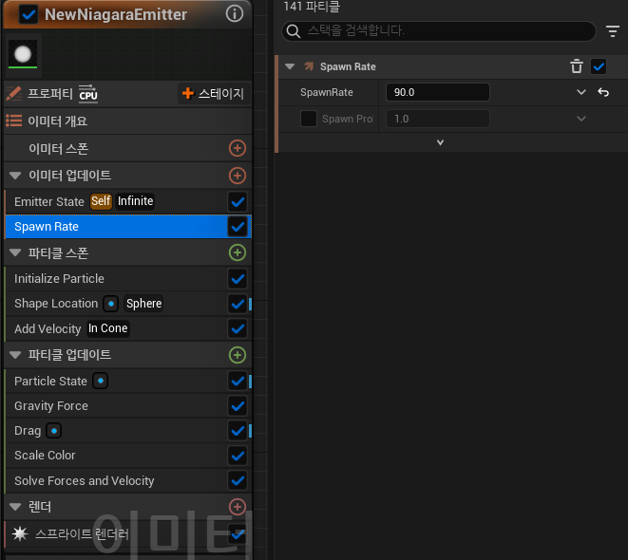Select Solve Forces and Velocity module
Image resolution: width=628 pixels, height=560 pixels.
pos(127,480)
